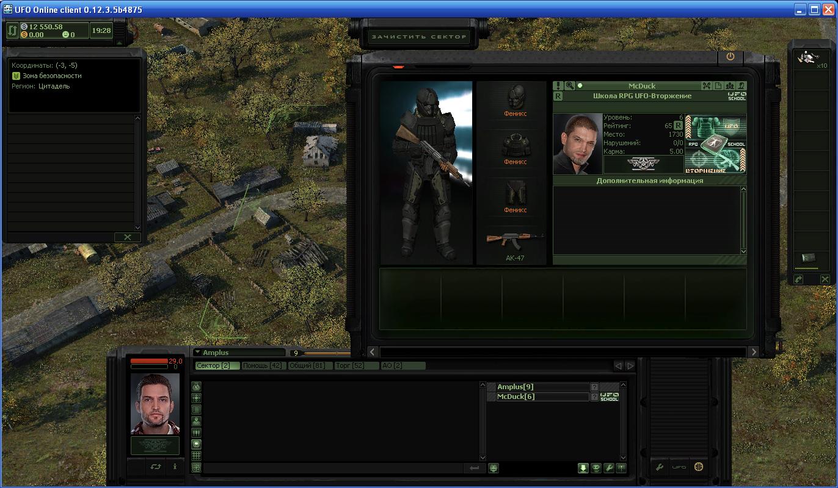The width and height of the screenshot is (838, 488).
Task: Switch to the Сектор [2] chat tab
Action: [217, 365]
